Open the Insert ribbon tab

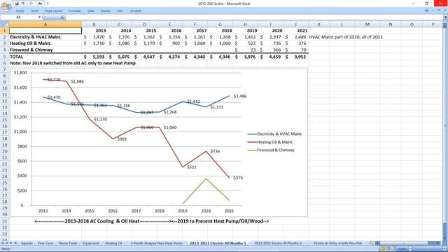click(35, 11)
